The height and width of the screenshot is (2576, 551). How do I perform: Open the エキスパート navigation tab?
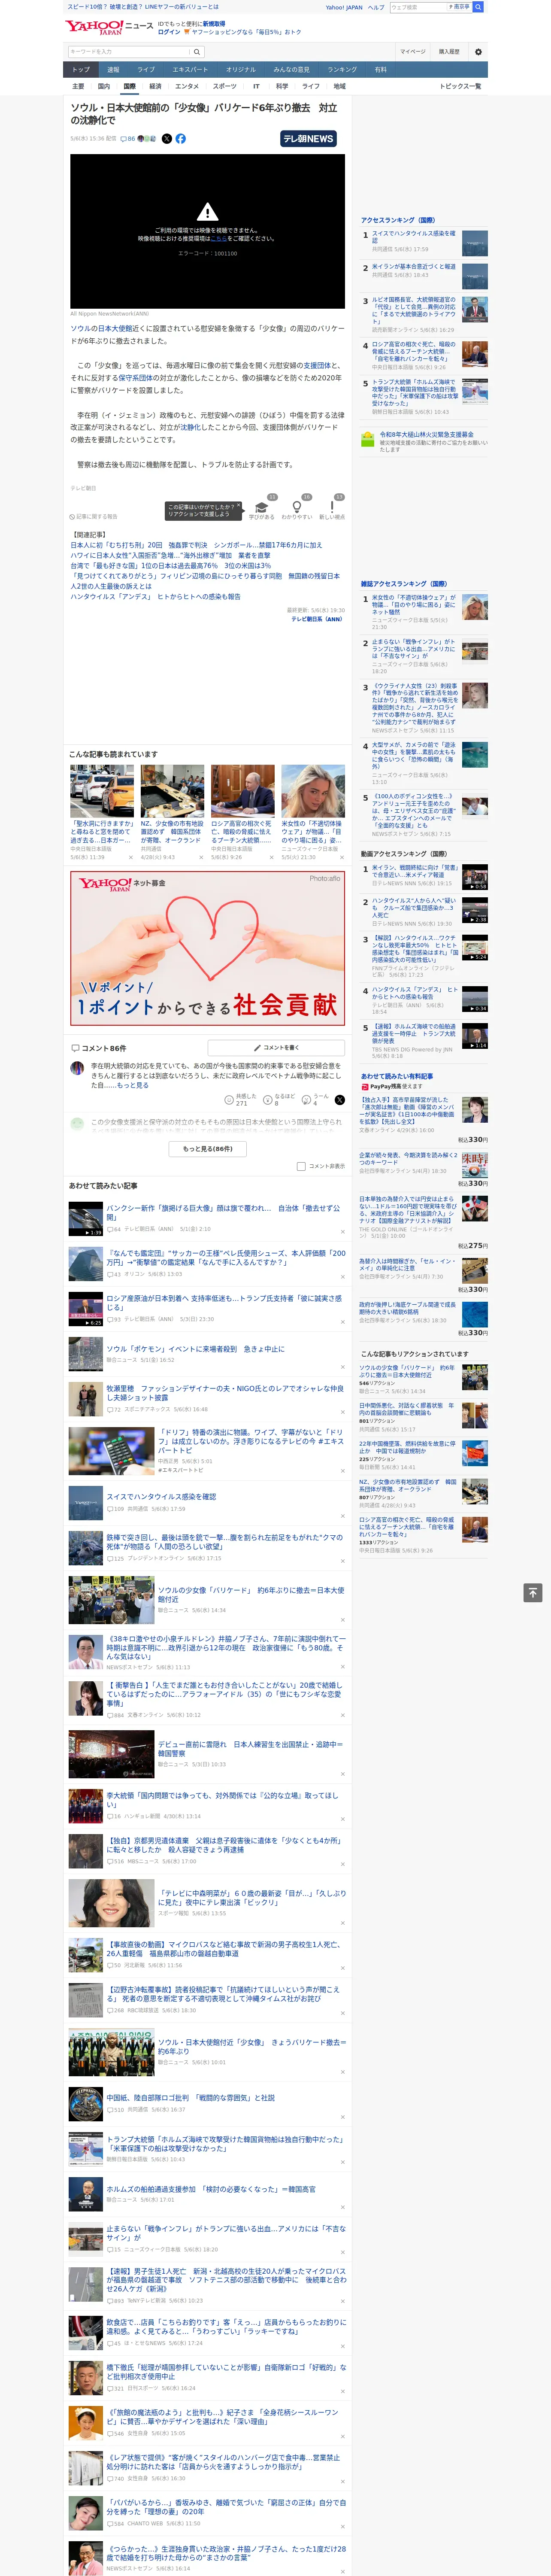190,70
